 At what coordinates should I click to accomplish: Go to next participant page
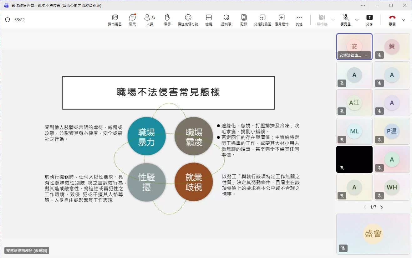coord(381,207)
